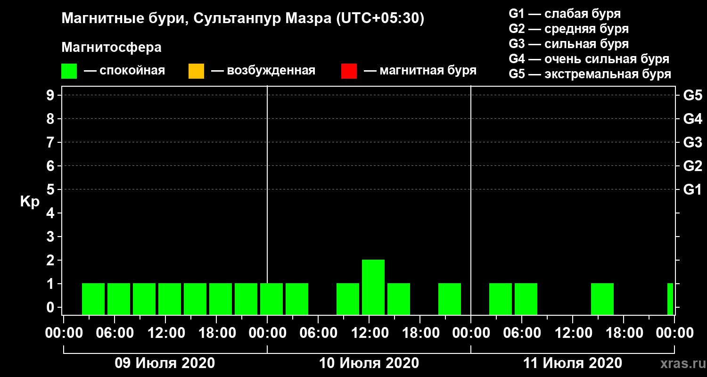
Task: Click 'G5 — экстремальная буря' description
Action: point(590,74)
